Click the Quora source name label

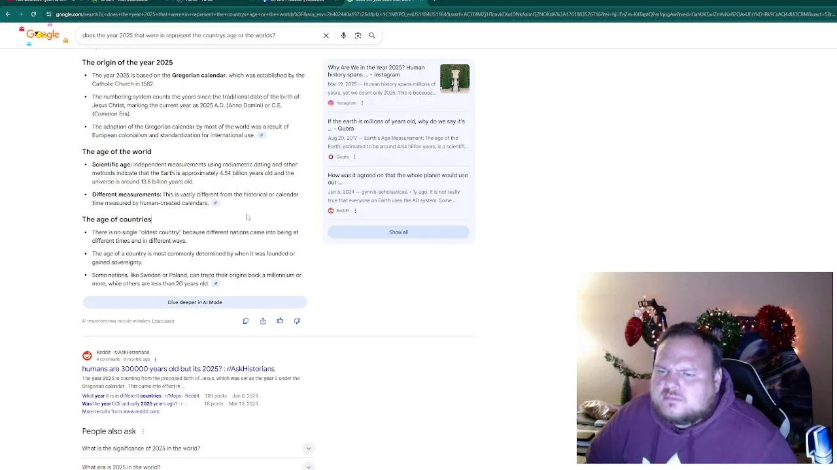[x=343, y=157]
